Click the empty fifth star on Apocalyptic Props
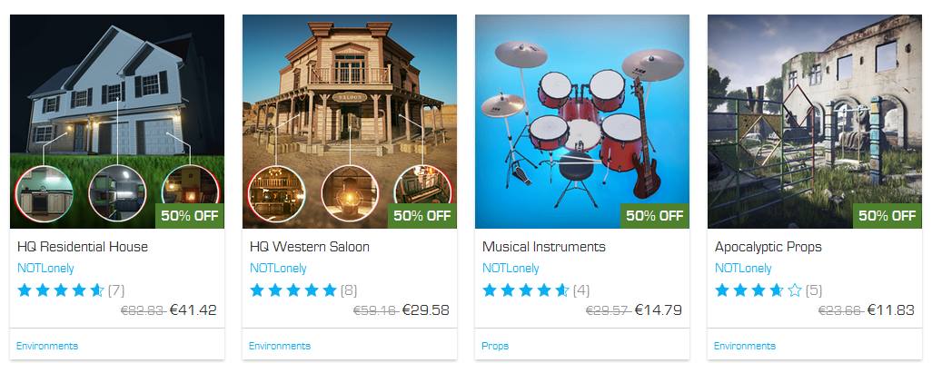 pos(795,290)
